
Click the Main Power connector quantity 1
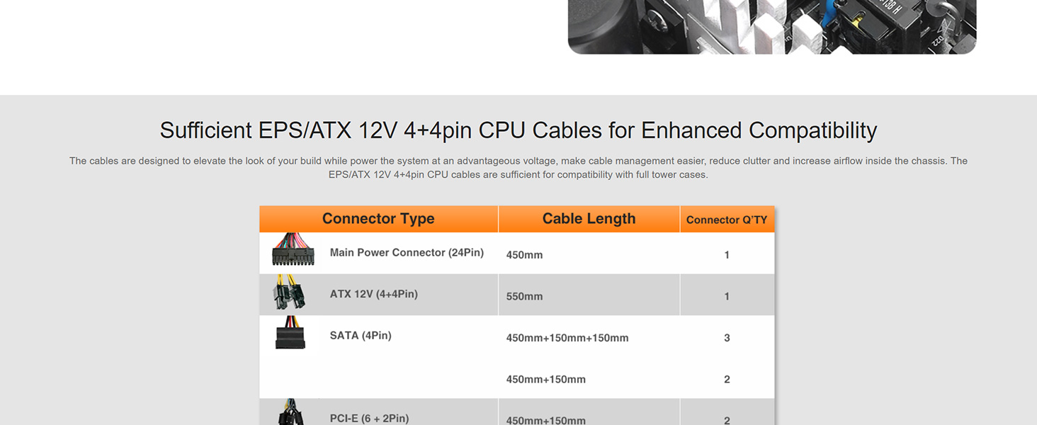pos(727,255)
